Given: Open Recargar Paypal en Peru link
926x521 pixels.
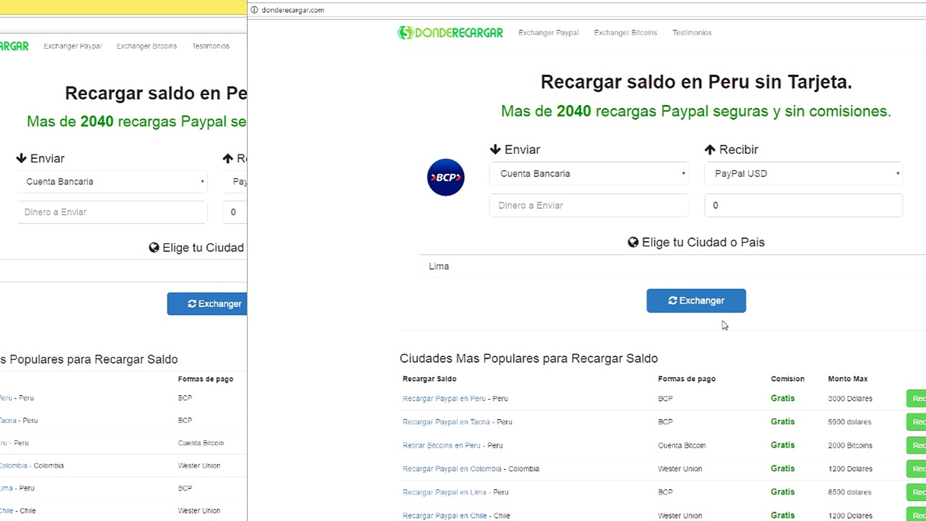Looking at the screenshot, I should pos(444,398).
